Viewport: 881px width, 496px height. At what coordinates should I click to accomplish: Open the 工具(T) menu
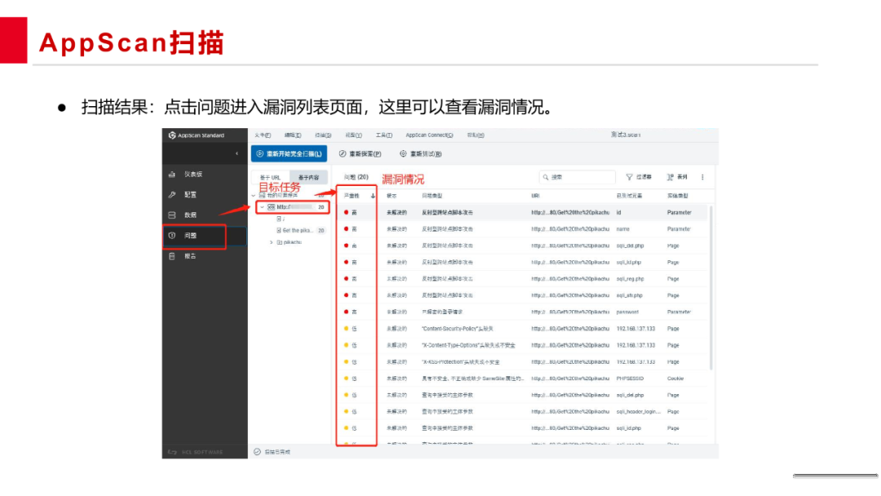pyautogui.click(x=383, y=135)
